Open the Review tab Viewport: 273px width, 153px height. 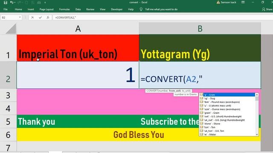90,9
